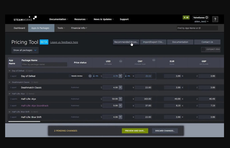Screen dimensions: 230x148
Task: Open the Apps & Packages tab
Action: (x=41, y=28)
